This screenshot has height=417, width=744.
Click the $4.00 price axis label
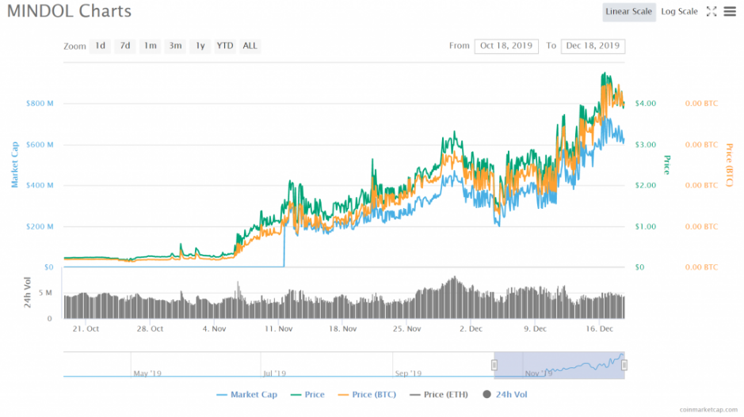coord(646,104)
